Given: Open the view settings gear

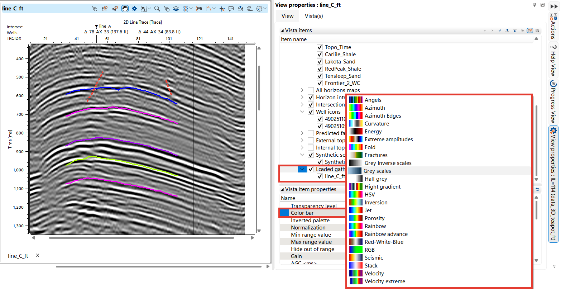Looking at the screenshot, I should click(134, 8).
